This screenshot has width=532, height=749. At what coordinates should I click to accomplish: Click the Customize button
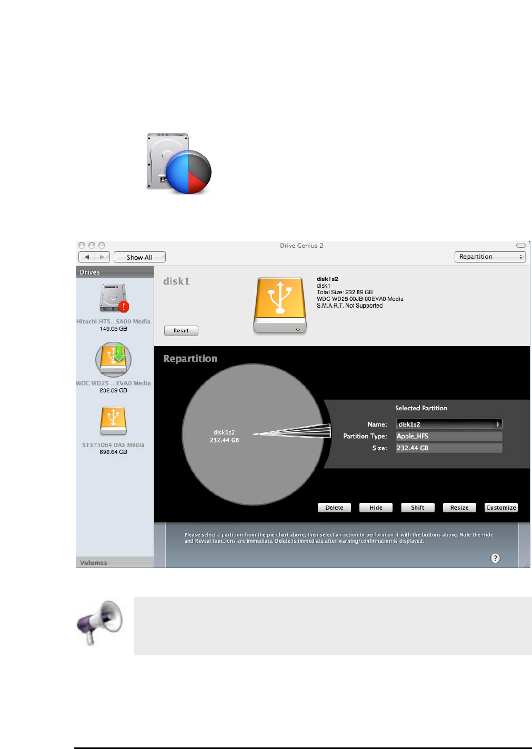tap(501, 508)
